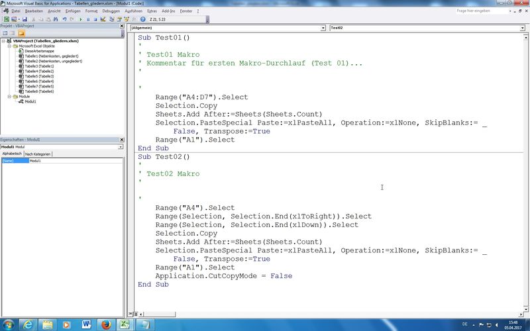Select Modul1 in the project tree

[x=30, y=101]
